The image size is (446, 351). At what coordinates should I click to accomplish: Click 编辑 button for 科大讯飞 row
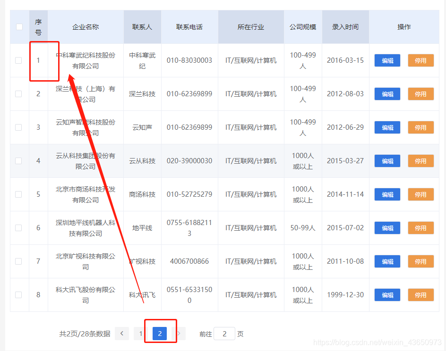pos(387,295)
